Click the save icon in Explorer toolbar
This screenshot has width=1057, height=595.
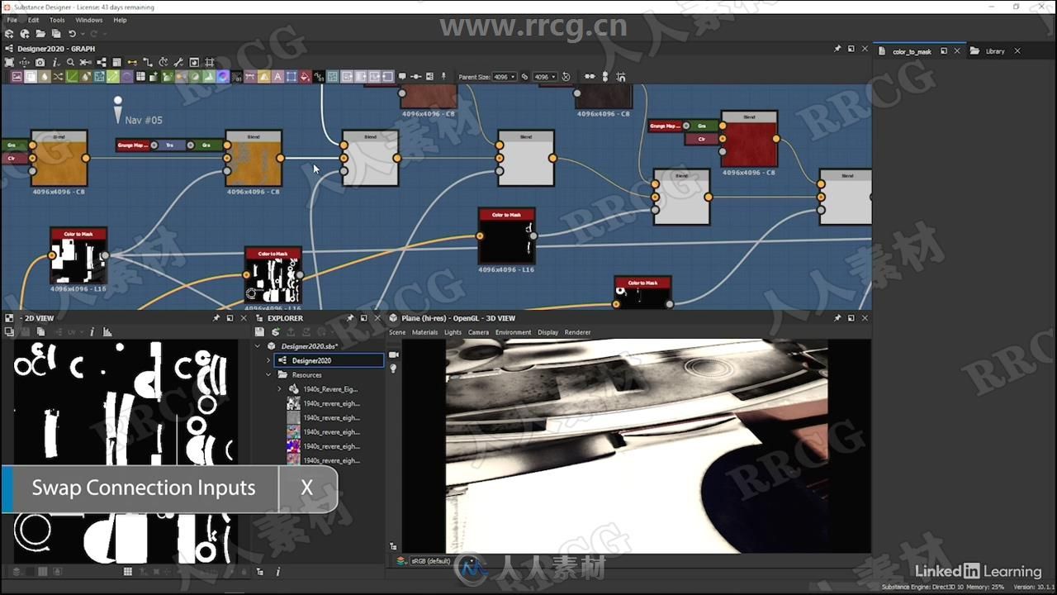259,332
